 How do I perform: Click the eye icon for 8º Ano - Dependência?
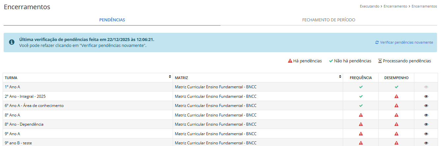coord(426,124)
